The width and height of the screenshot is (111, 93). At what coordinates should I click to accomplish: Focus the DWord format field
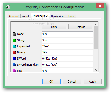pyautogui.click(x=67, y=59)
